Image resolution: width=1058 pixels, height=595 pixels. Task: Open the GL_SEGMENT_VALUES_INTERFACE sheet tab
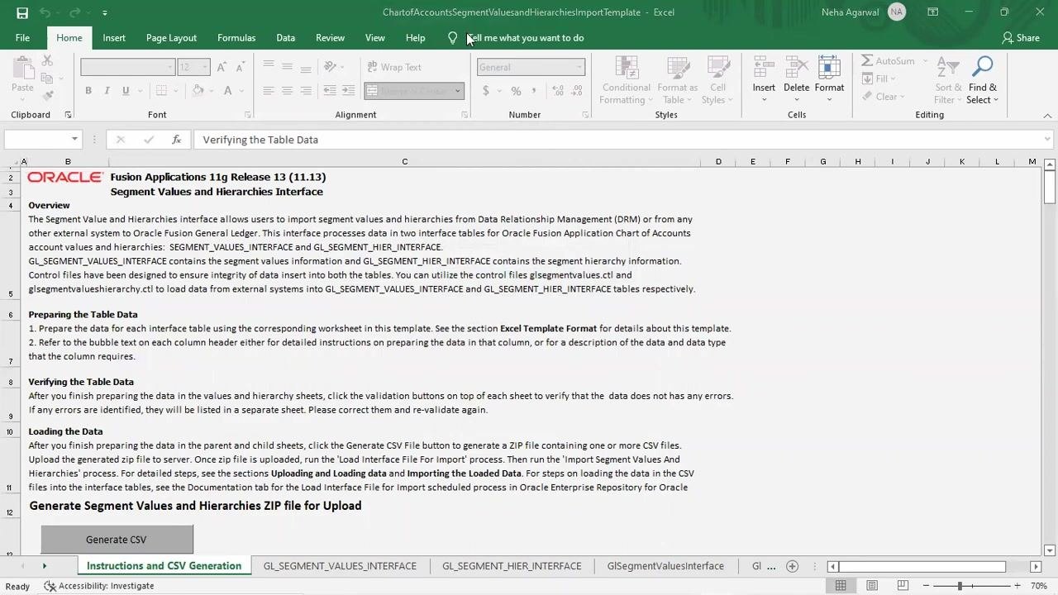coord(340,566)
